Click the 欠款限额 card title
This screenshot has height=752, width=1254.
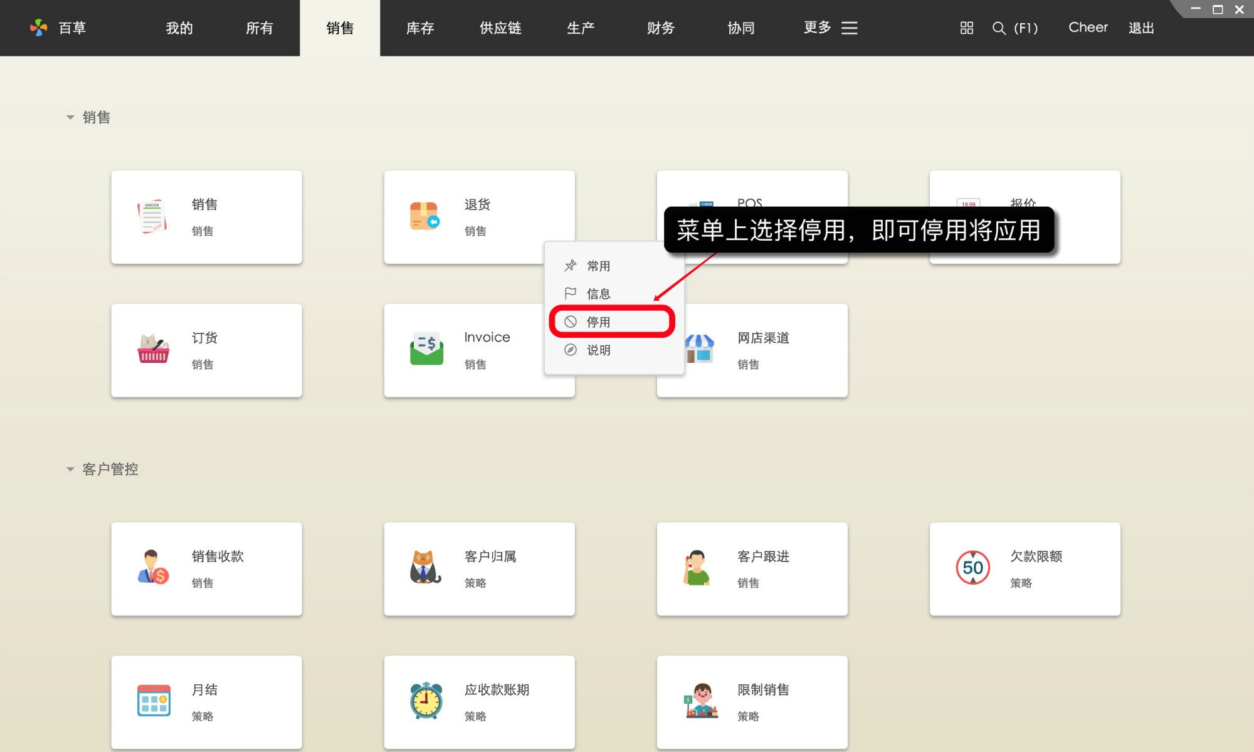(x=1036, y=556)
